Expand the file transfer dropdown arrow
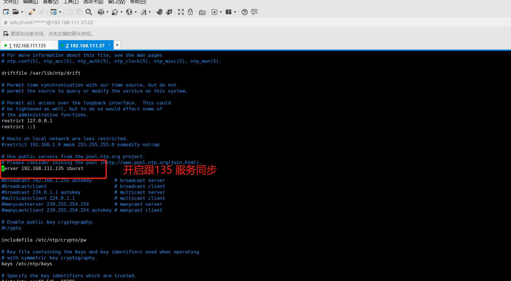This screenshot has width=511, height=281. 121,12
